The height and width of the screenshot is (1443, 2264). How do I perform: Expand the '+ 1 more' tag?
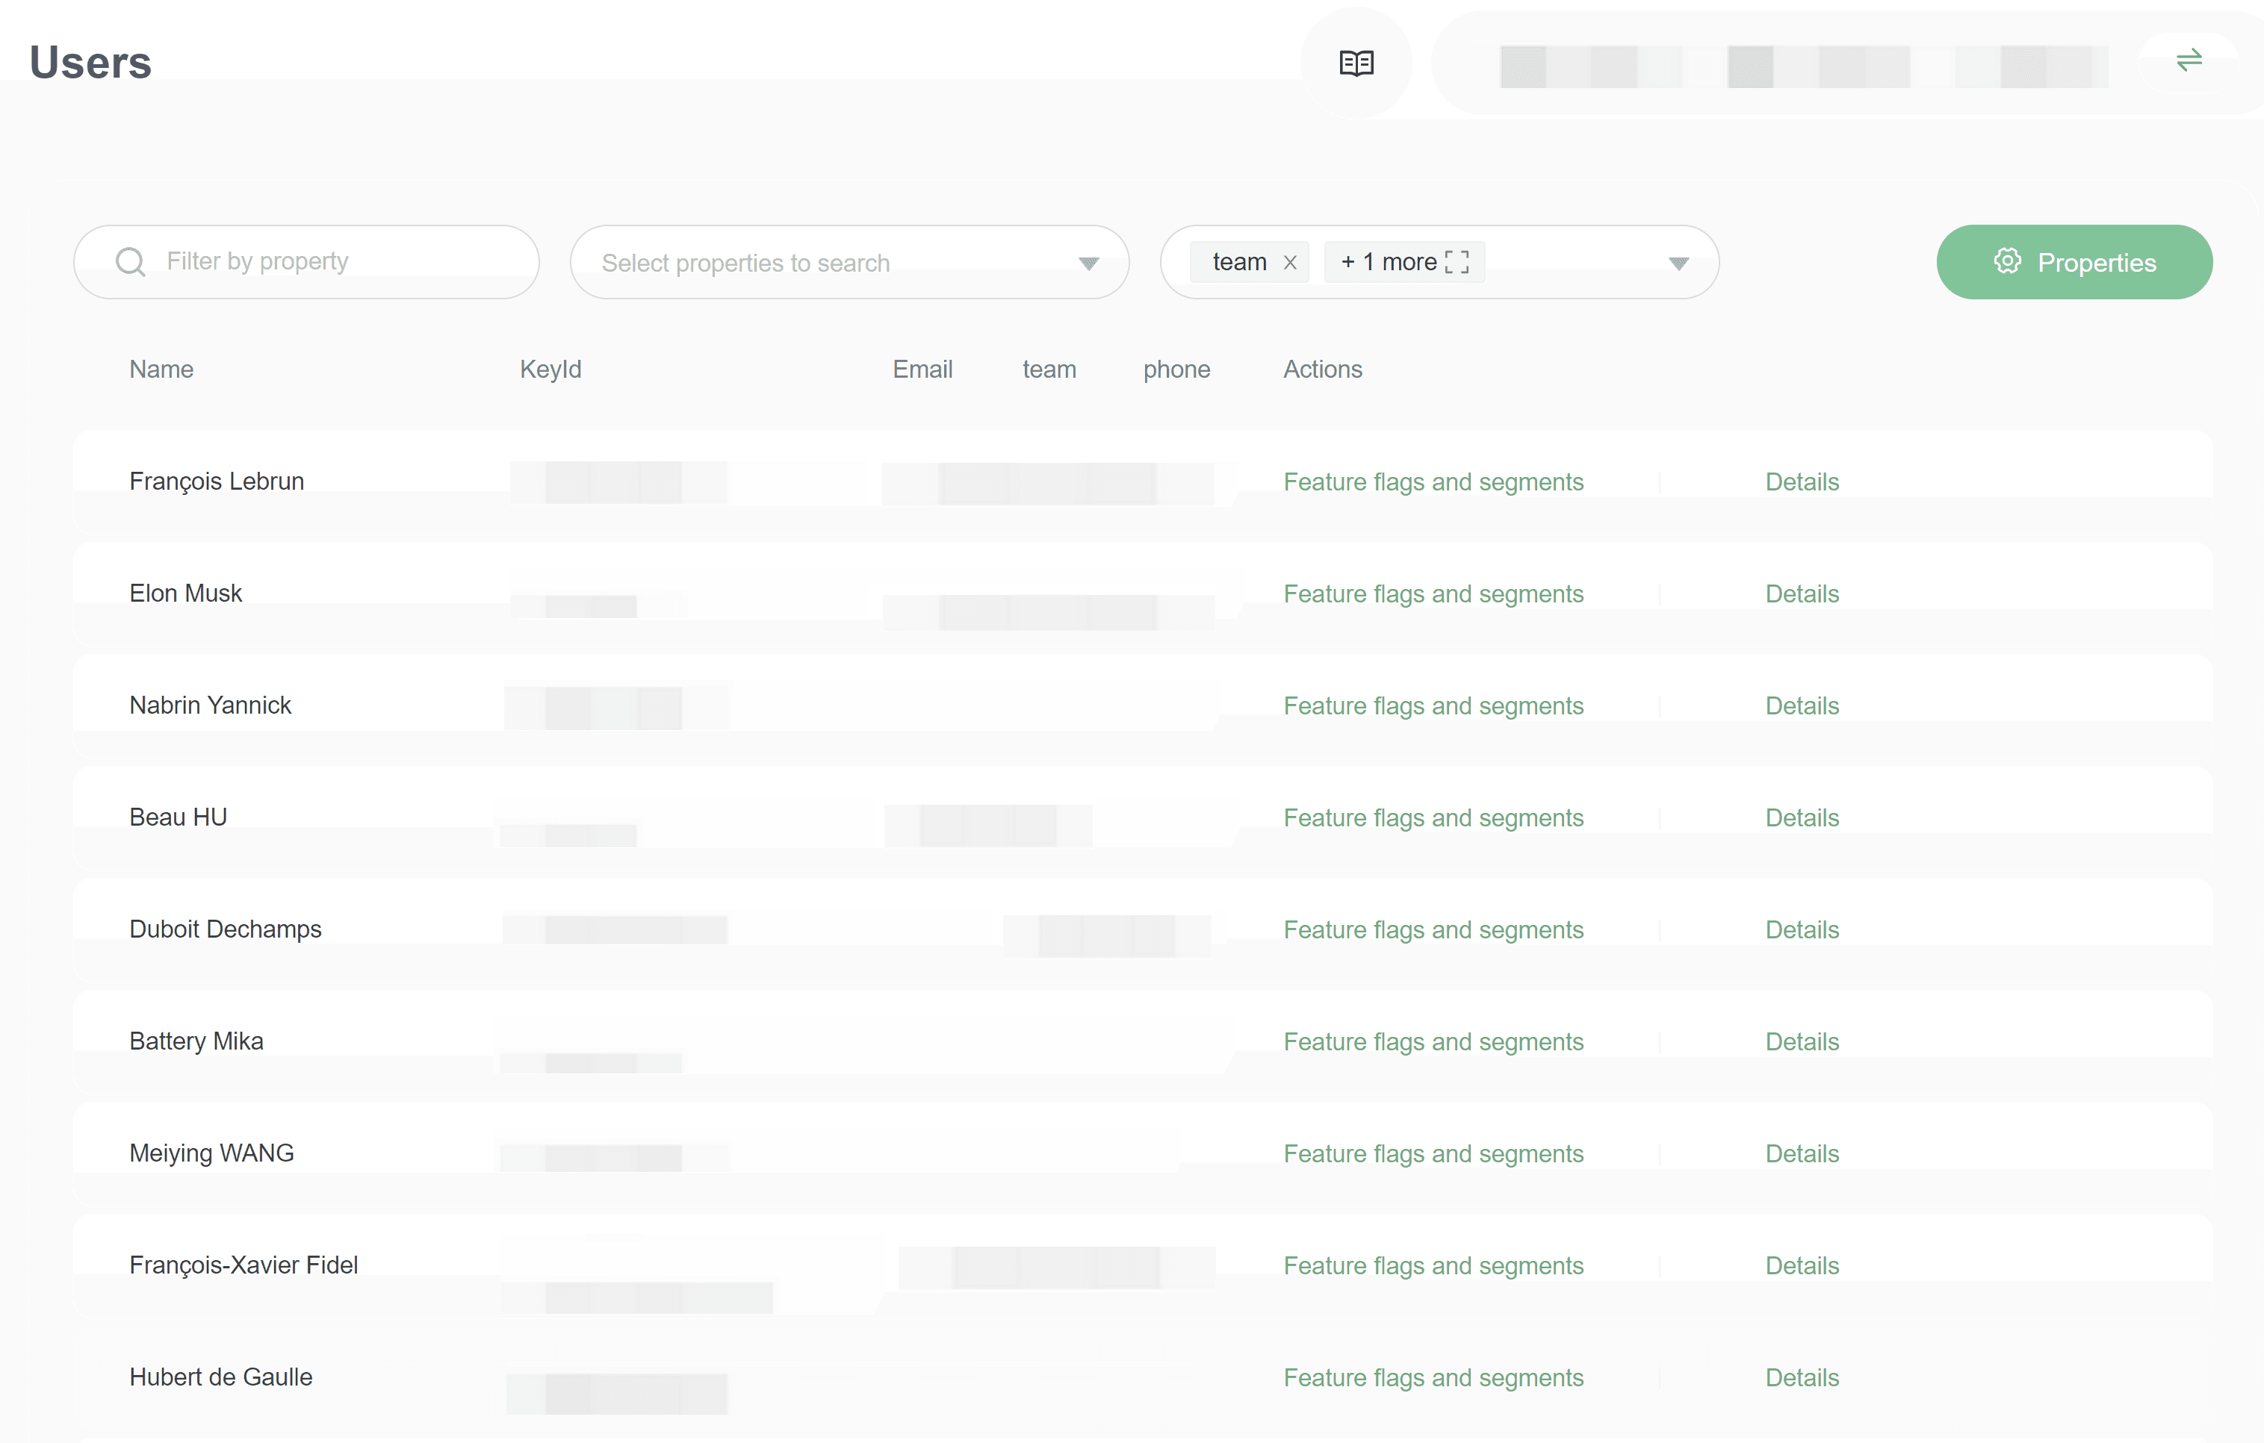pyautogui.click(x=1404, y=262)
